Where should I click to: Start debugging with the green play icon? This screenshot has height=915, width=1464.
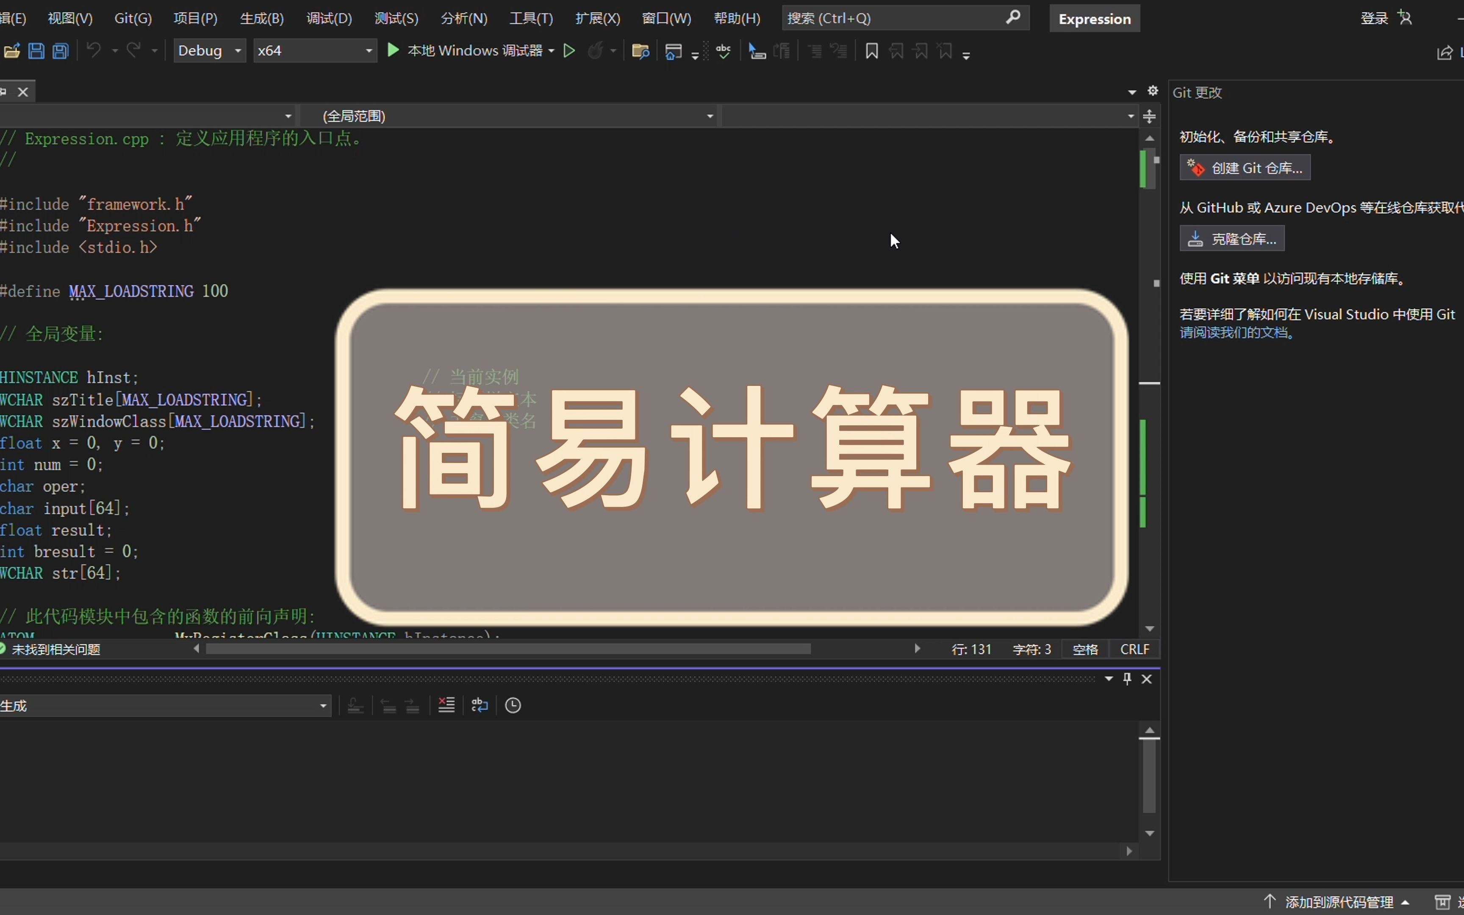tap(393, 50)
